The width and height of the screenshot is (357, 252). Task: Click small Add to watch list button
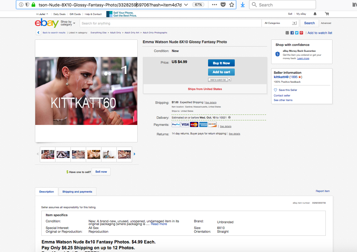[218, 80]
